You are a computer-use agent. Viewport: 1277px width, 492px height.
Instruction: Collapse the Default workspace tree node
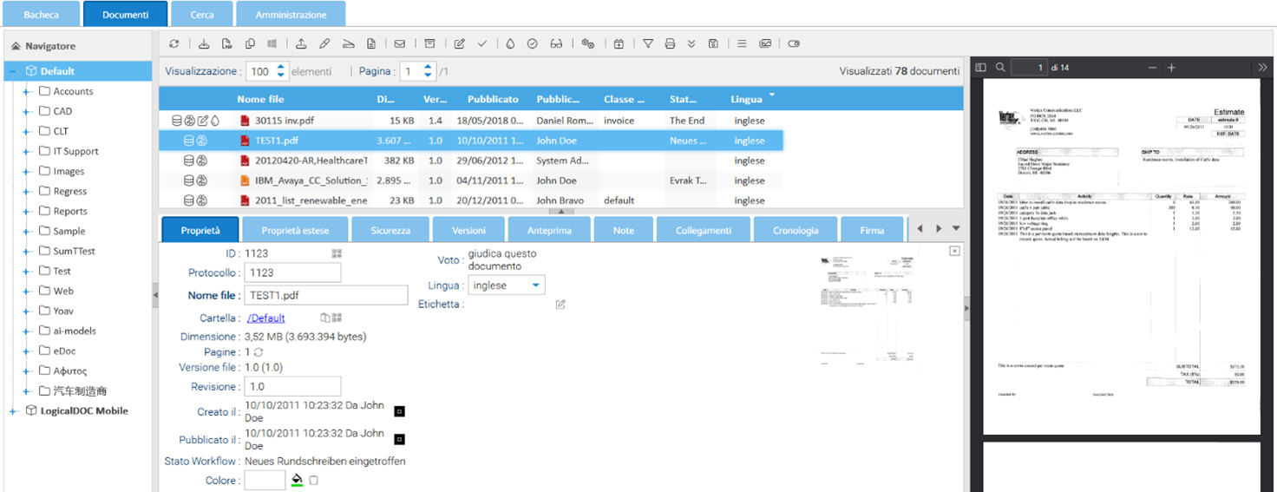tap(13, 71)
